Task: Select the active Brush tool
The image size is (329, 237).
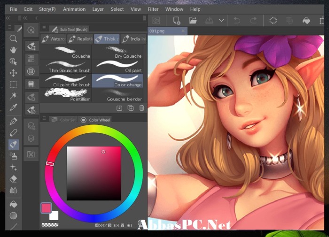Action: click(x=14, y=145)
